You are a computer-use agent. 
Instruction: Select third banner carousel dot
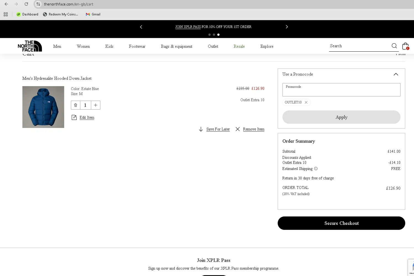click(218, 35)
